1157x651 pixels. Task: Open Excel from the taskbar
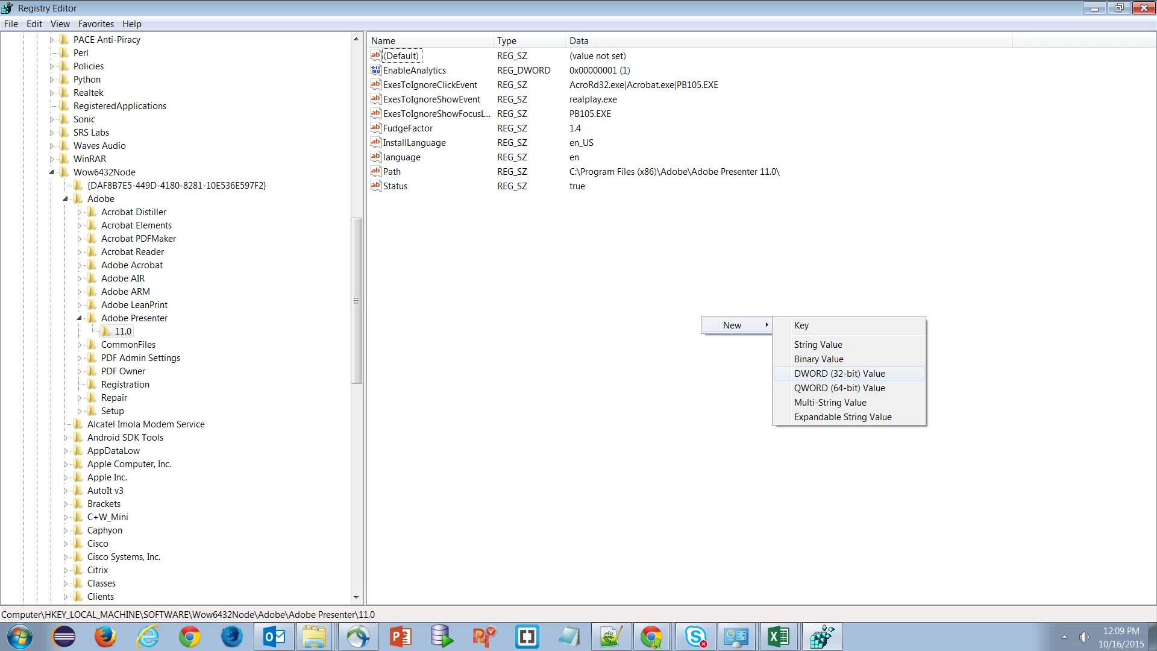coord(778,637)
